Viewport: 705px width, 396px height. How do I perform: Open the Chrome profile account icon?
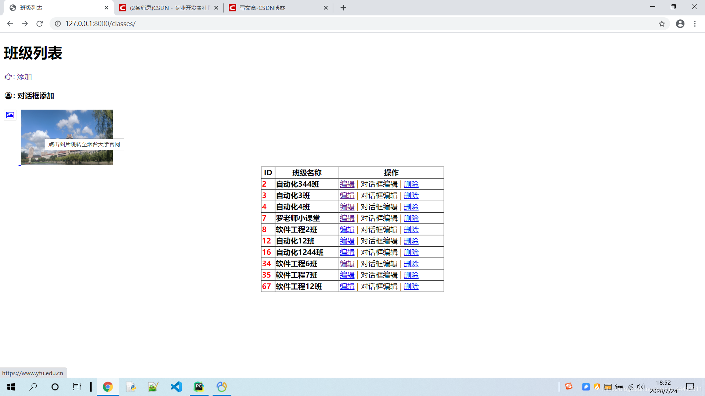(680, 23)
